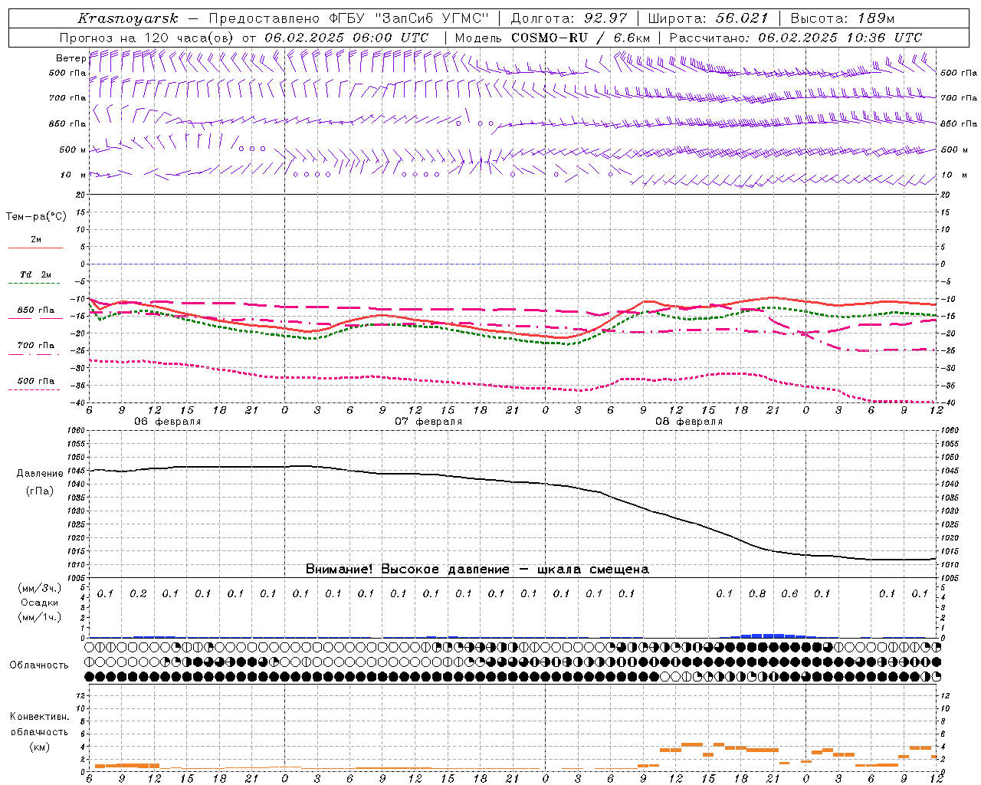Select the Конвективн. convective cloud label
The image size is (981, 785).
40,717
